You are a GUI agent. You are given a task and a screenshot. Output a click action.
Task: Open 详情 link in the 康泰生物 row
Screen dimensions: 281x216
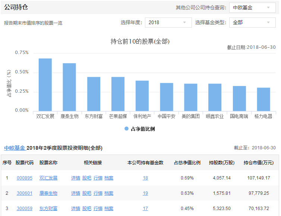76,193
